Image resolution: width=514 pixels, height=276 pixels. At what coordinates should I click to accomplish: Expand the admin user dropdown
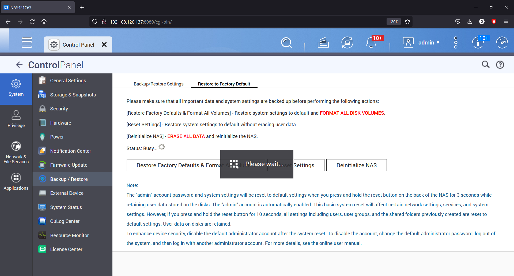click(429, 43)
